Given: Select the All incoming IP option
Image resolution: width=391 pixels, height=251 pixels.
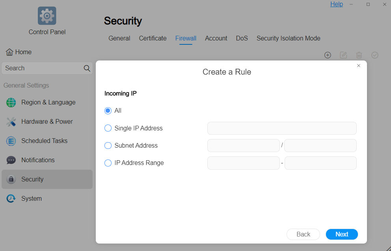Looking at the screenshot, I should pyautogui.click(x=108, y=111).
